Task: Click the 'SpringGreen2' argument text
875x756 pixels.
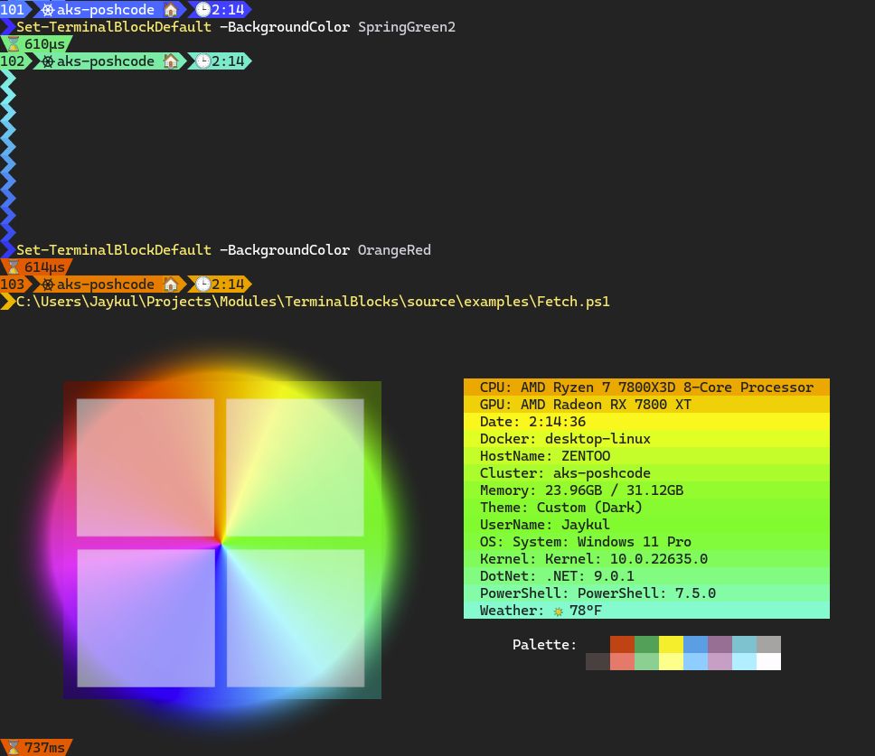Action: tap(406, 27)
